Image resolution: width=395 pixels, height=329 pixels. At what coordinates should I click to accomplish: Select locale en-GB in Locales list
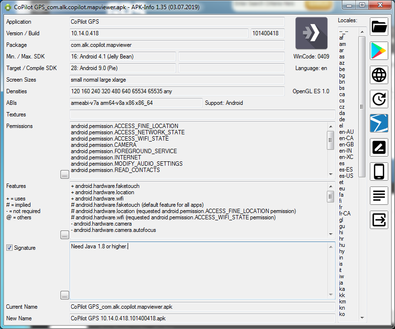(x=346, y=144)
